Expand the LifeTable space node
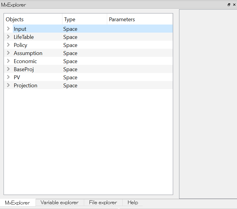The width and height of the screenshot is (237, 209). click(x=8, y=37)
